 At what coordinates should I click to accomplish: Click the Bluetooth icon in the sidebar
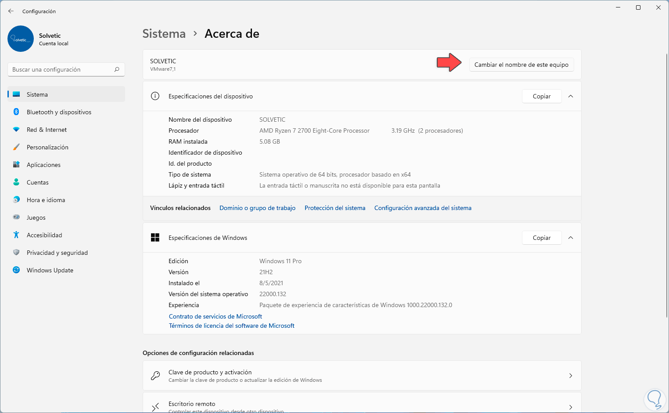click(x=16, y=112)
